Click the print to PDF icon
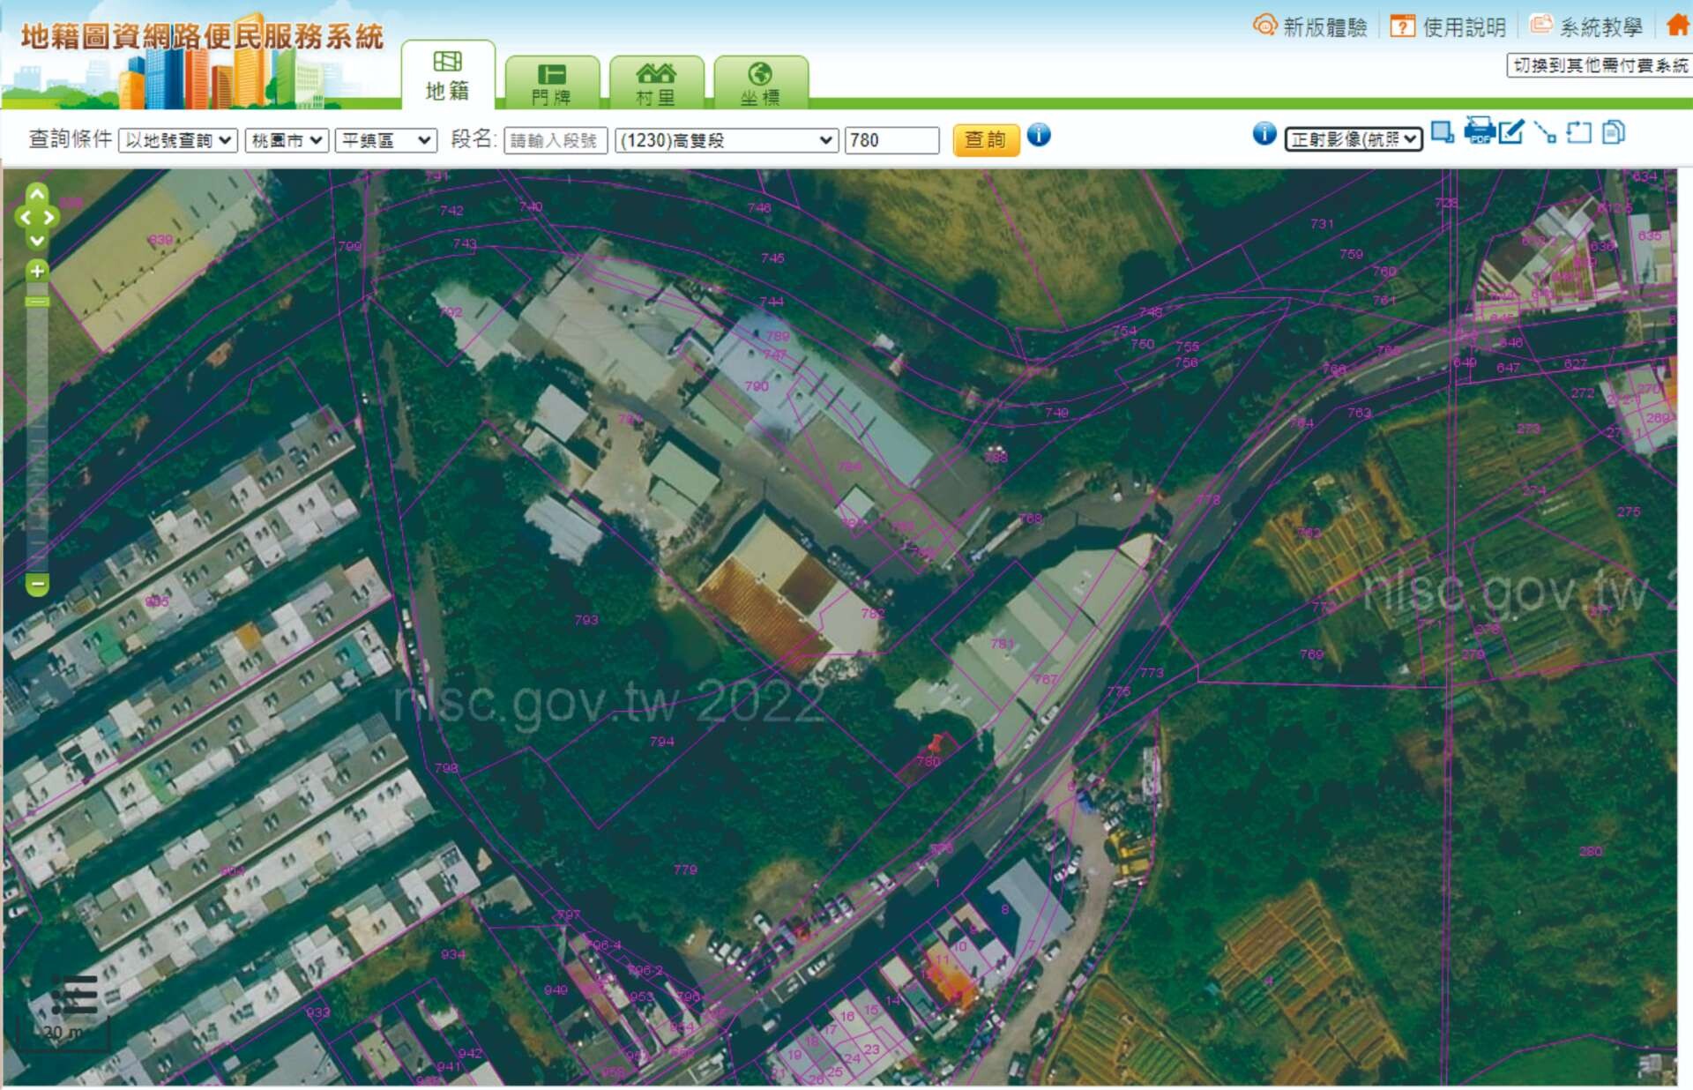The image size is (1693, 1090). (1479, 131)
